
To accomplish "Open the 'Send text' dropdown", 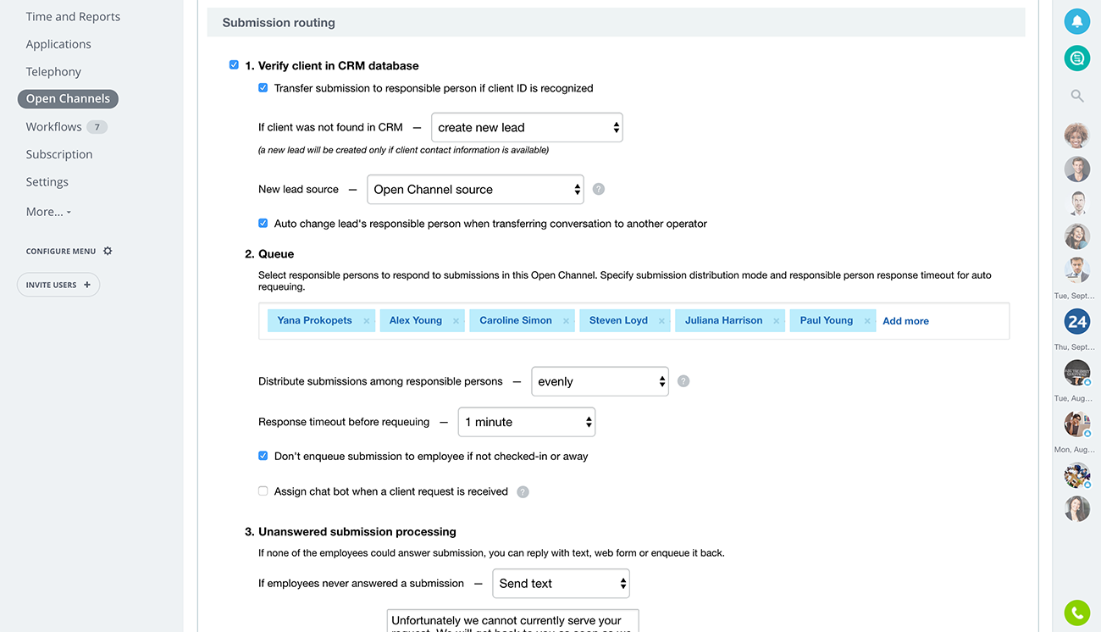I will pos(561,584).
